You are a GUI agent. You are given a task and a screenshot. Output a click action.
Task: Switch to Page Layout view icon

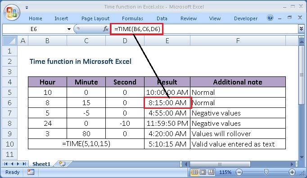click(203, 172)
